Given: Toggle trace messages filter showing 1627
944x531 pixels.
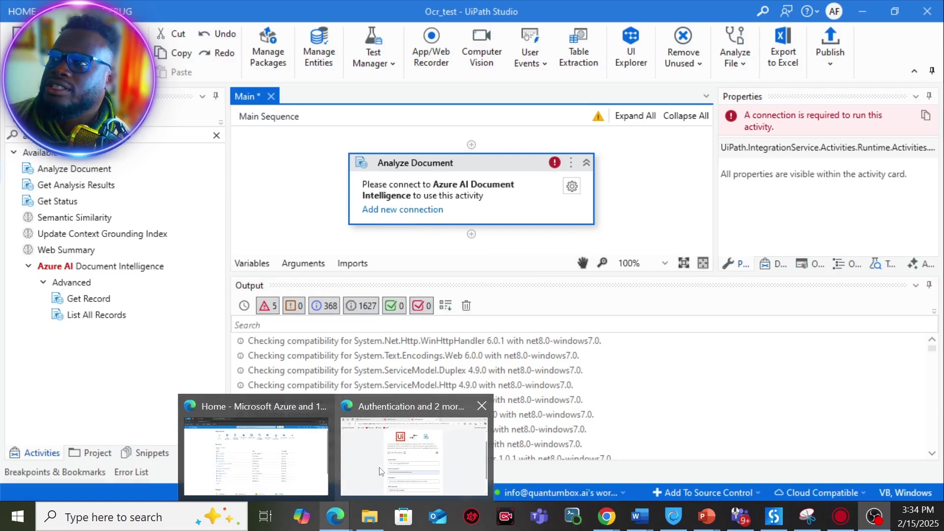Looking at the screenshot, I should tap(361, 306).
